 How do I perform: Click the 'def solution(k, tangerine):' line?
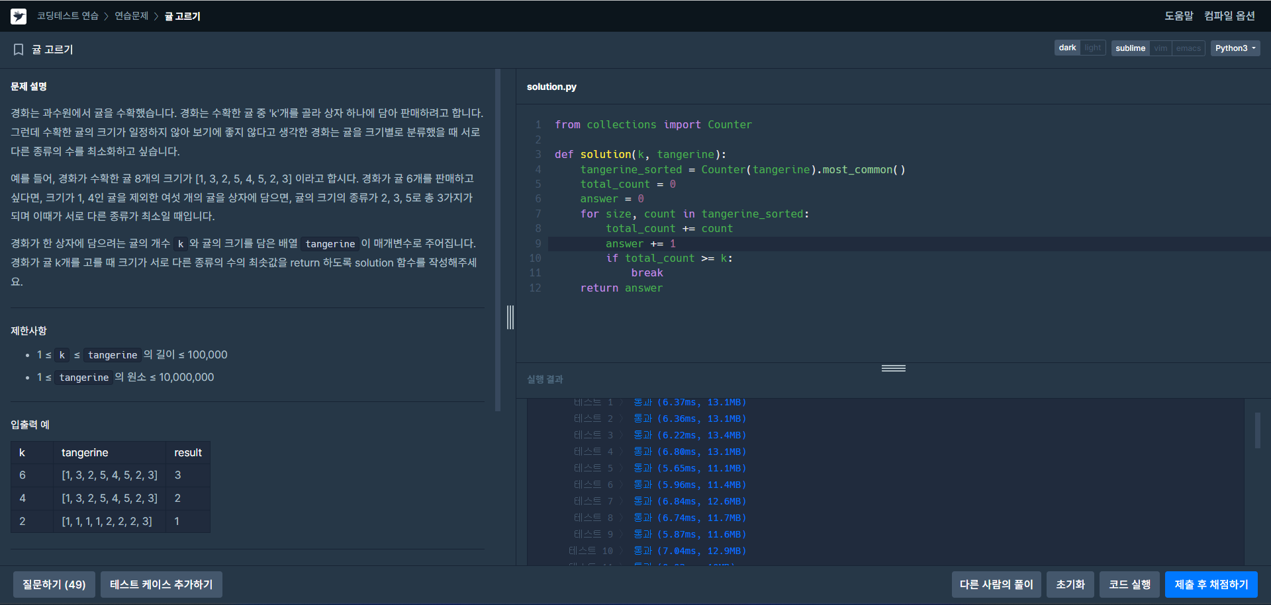click(x=640, y=155)
